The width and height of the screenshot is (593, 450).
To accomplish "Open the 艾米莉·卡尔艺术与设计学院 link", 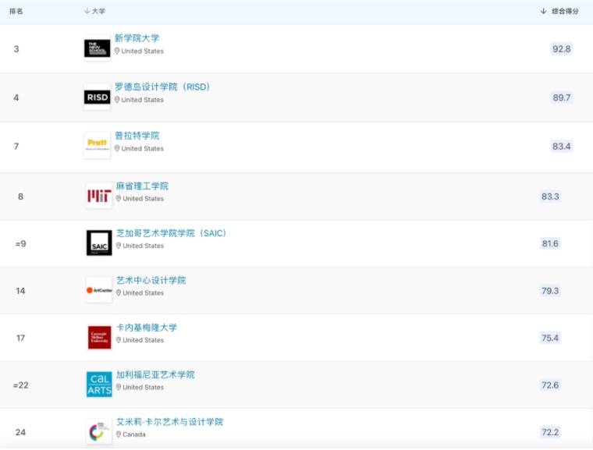I will (170, 422).
